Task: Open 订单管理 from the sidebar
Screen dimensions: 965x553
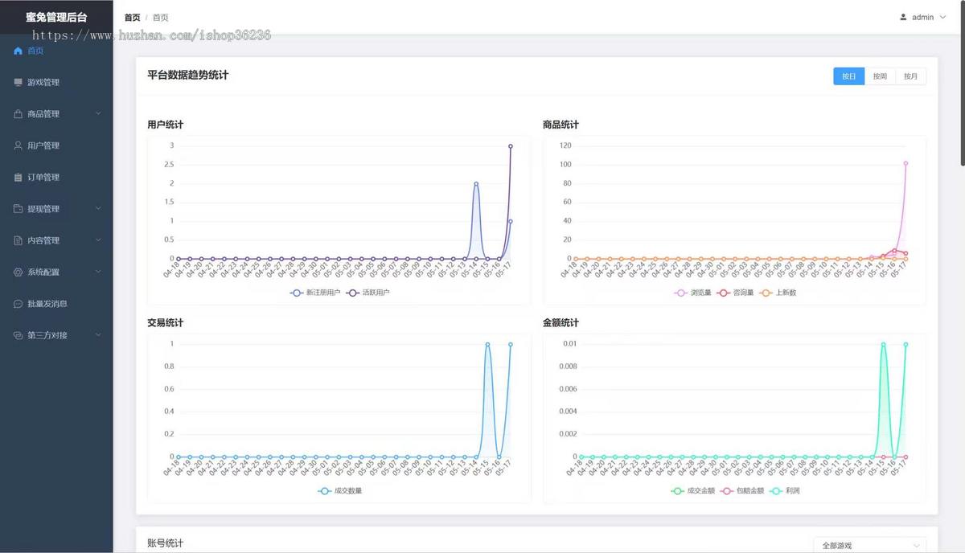Action: tap(56, 177)
